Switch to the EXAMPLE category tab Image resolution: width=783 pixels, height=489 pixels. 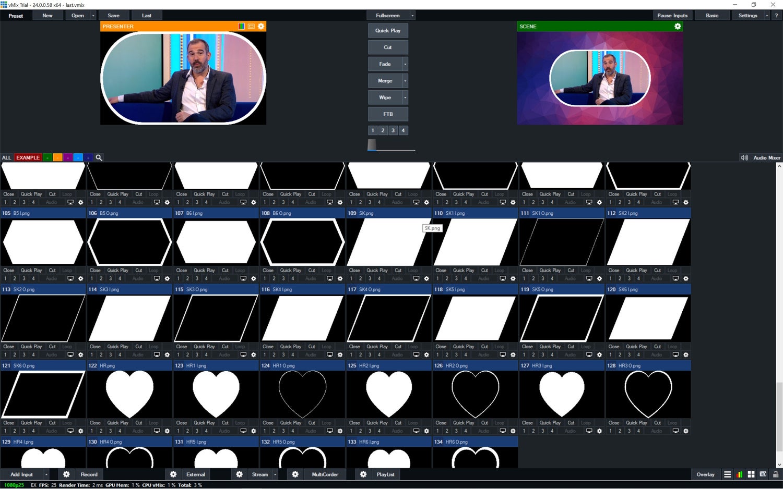(28, 157)
